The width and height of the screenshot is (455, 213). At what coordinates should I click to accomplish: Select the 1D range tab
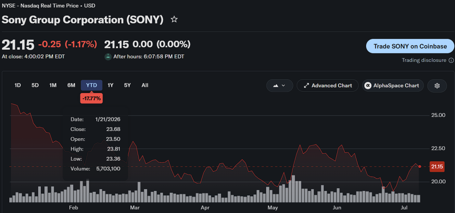tap(18, 85)
